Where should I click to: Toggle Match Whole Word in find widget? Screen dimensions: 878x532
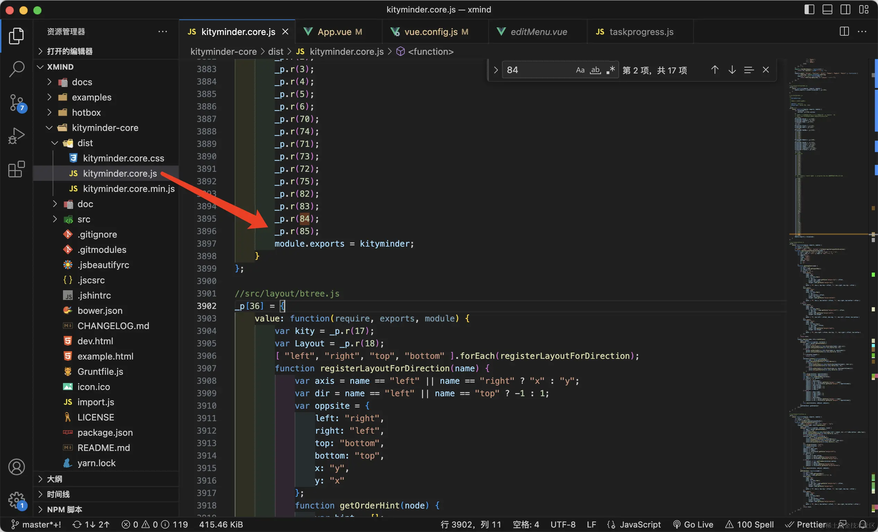coord(595,70)
